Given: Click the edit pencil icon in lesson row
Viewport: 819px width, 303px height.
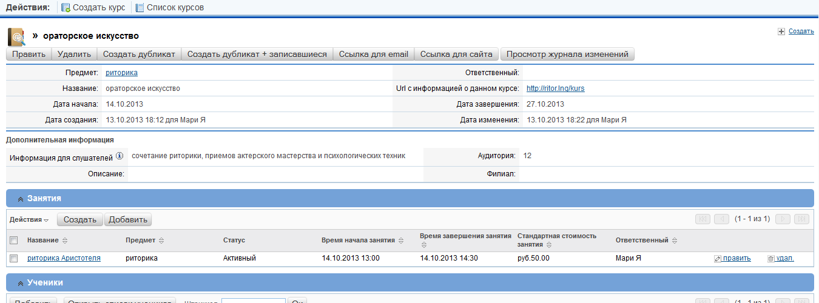Looking at the screenshot, I should click(718, 259).
